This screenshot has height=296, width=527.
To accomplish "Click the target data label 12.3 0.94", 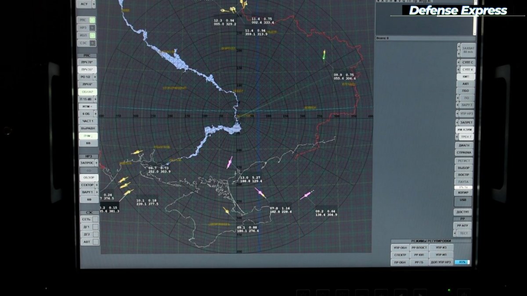I will coord(225,22).
